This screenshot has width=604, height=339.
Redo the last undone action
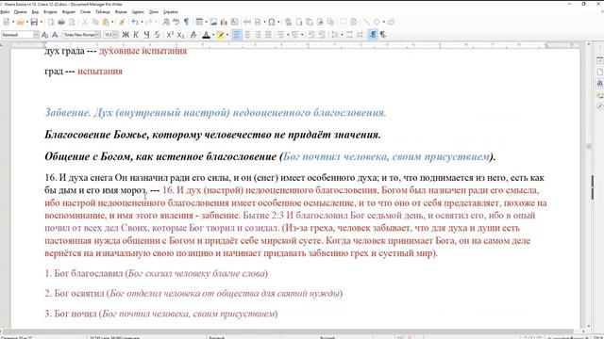point(149,22)
